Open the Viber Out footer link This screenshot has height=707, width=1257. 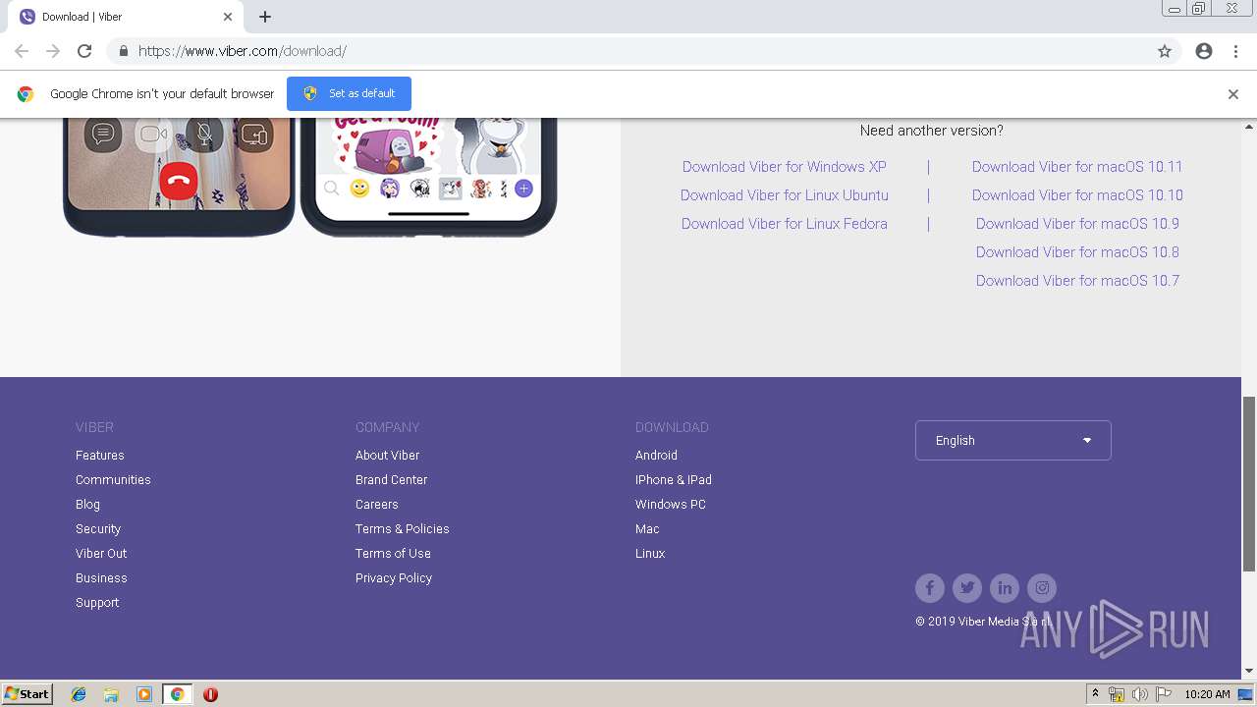coord(101,554)
